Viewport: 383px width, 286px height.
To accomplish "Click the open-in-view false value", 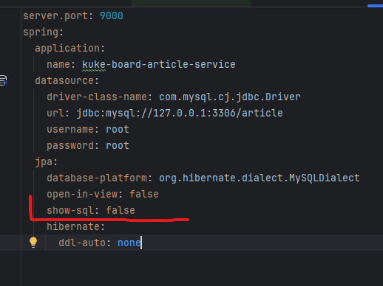I will tap(144, 195).
